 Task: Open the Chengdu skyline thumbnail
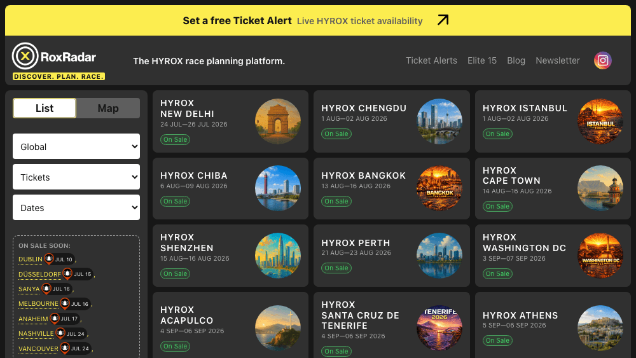(x=439, y=121)
